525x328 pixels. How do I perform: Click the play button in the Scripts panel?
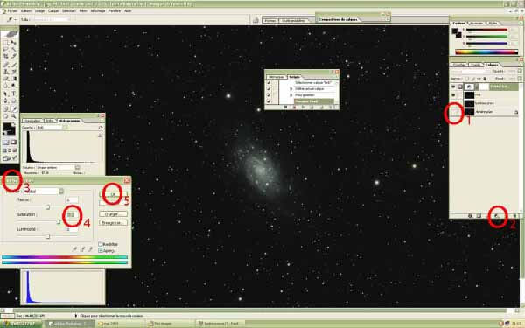pos(303,108)
